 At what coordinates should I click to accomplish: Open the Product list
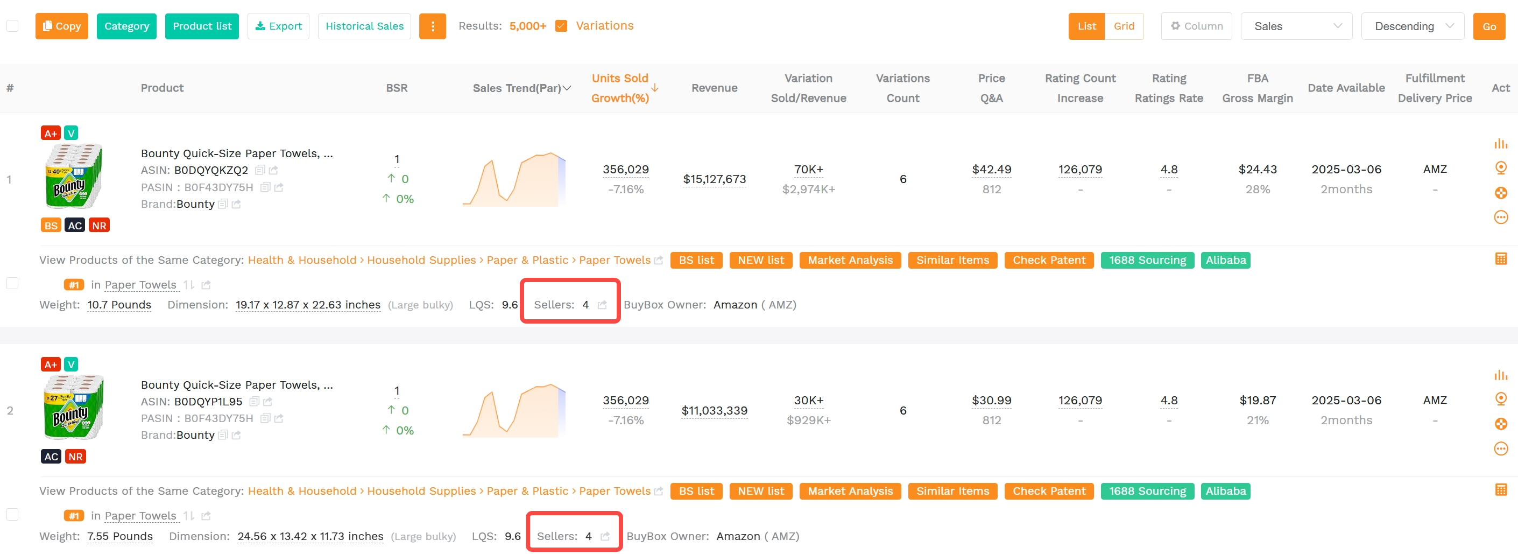pos(202,26)
